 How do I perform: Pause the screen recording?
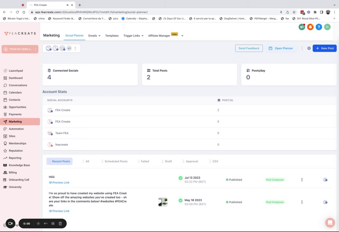(x=53, y=224)
